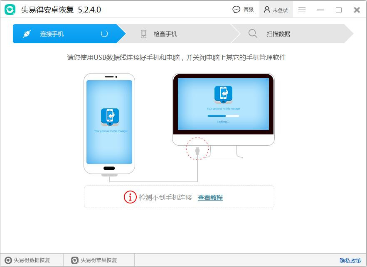Click the plug icon in 连接手机 step
The image size is (367, 267).
point(27,34)
